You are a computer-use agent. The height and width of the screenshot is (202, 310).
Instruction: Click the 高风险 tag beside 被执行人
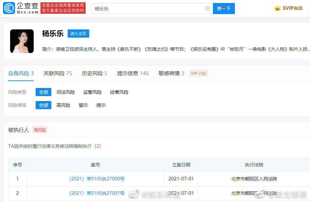click(40, 130)
